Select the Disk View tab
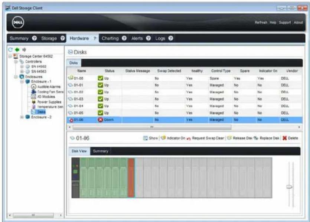310x222 pixels. click(79, 151)
